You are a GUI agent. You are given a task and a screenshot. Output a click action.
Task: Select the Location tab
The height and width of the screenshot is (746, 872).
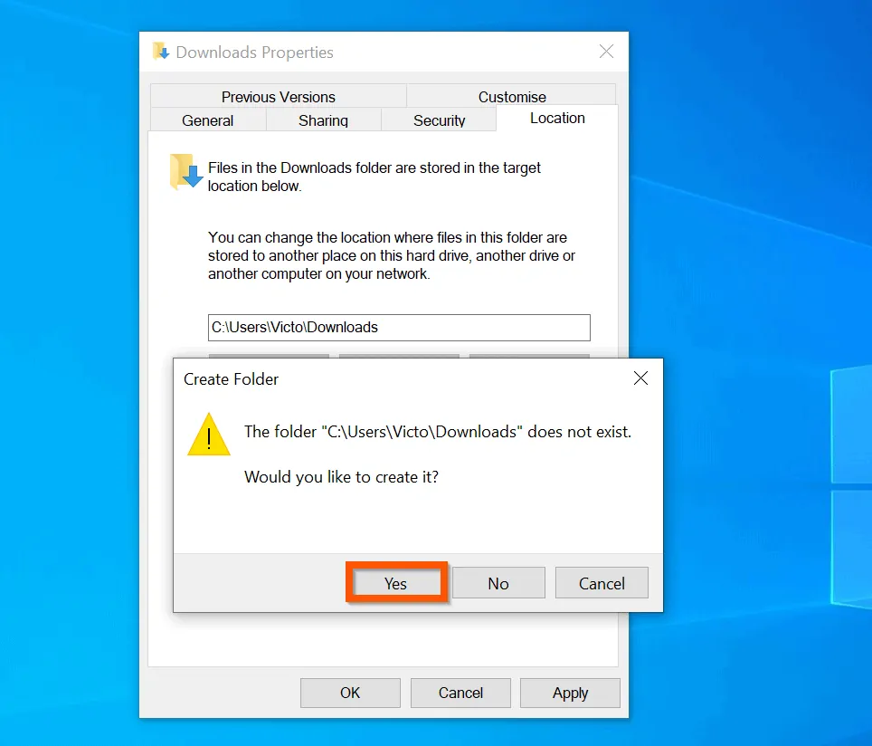click(x=556, y=118)
